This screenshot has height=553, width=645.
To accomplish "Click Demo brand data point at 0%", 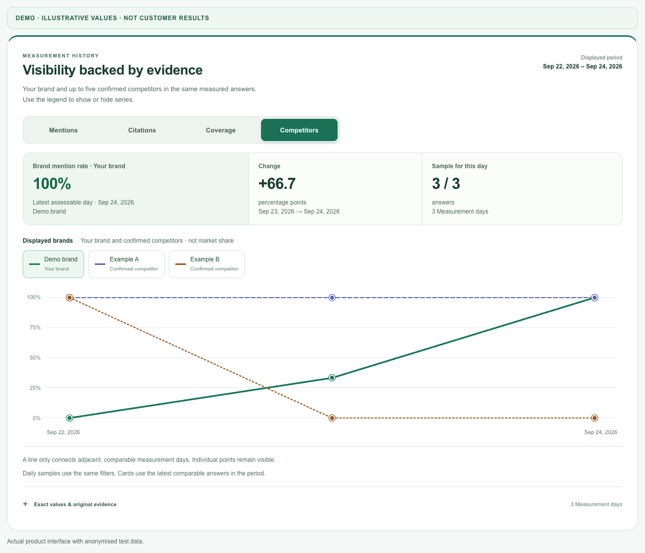I will pyautogui.click(x=70, y=418).
